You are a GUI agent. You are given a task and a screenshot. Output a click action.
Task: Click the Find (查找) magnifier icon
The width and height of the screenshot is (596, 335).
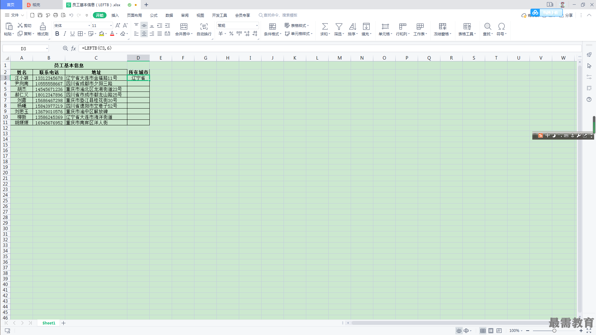pyautogui.click(x=488, y=26)
